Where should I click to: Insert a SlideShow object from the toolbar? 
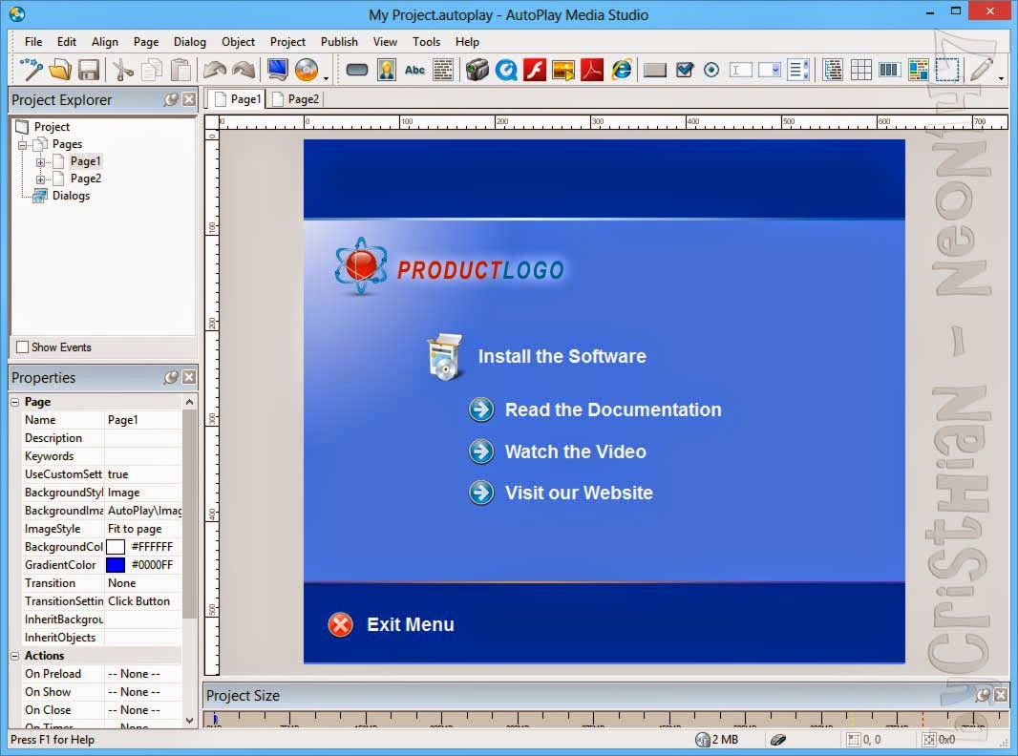point(562,70)
